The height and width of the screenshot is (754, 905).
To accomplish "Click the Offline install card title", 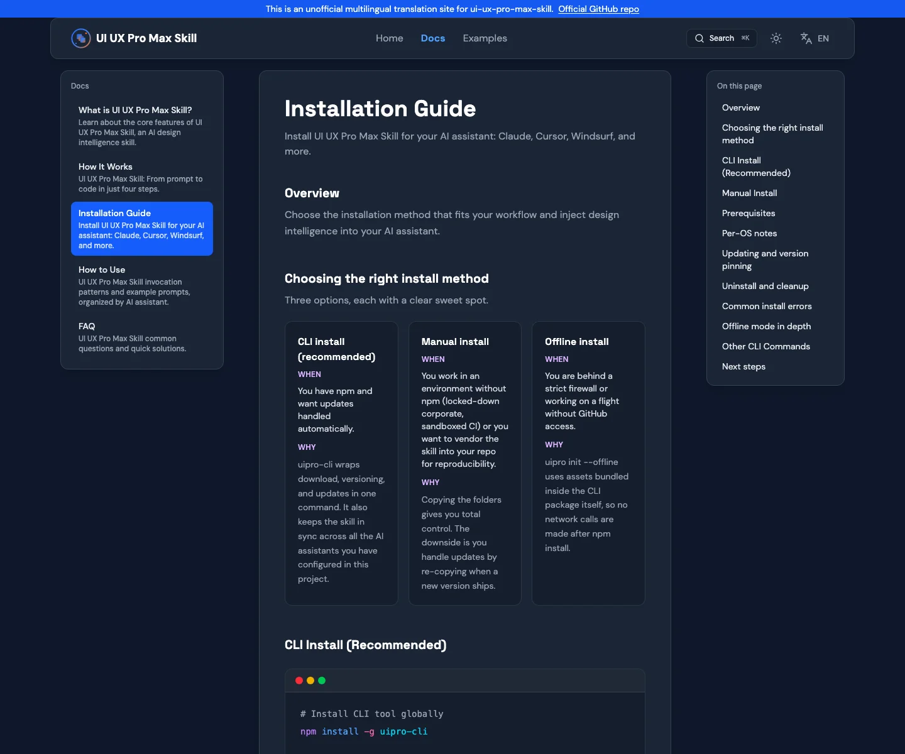I will 576,342.
